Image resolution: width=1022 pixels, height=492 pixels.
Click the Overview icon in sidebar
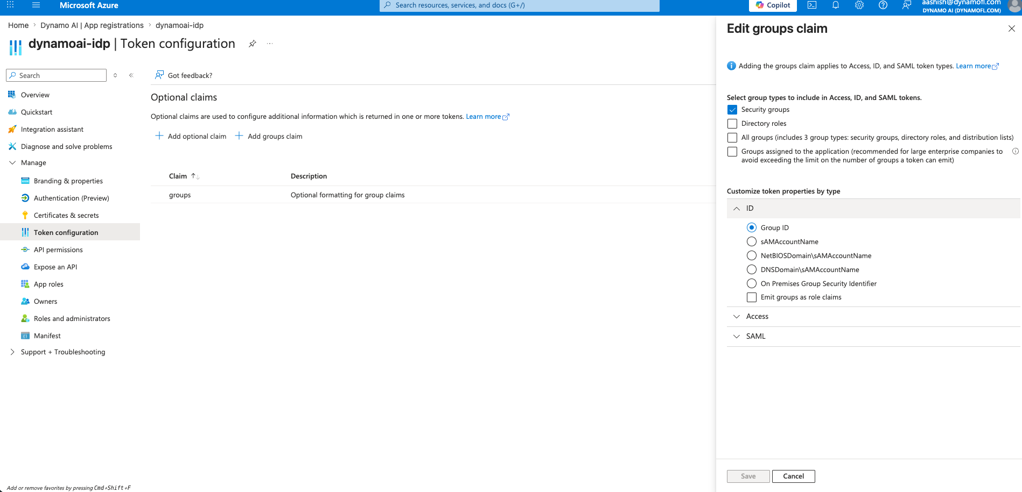tap(12, 95)
